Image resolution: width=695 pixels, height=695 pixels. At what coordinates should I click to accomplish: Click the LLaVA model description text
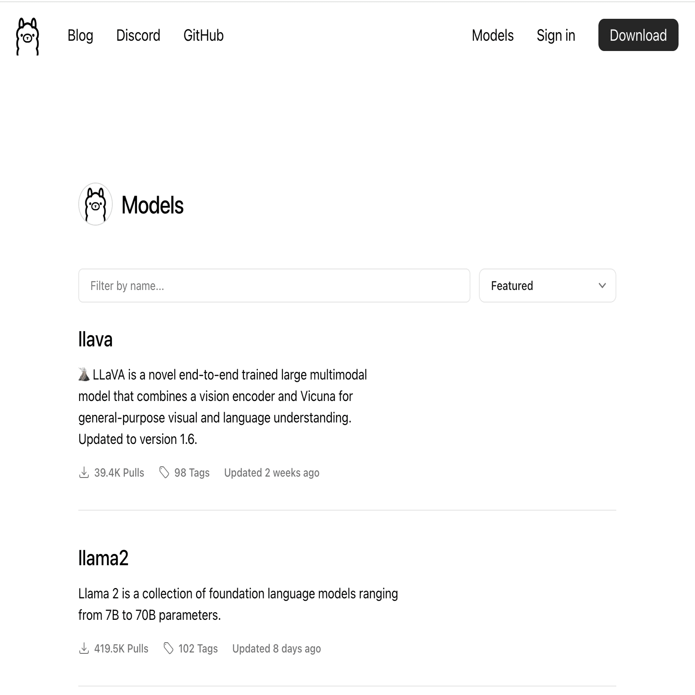point(222,407)
